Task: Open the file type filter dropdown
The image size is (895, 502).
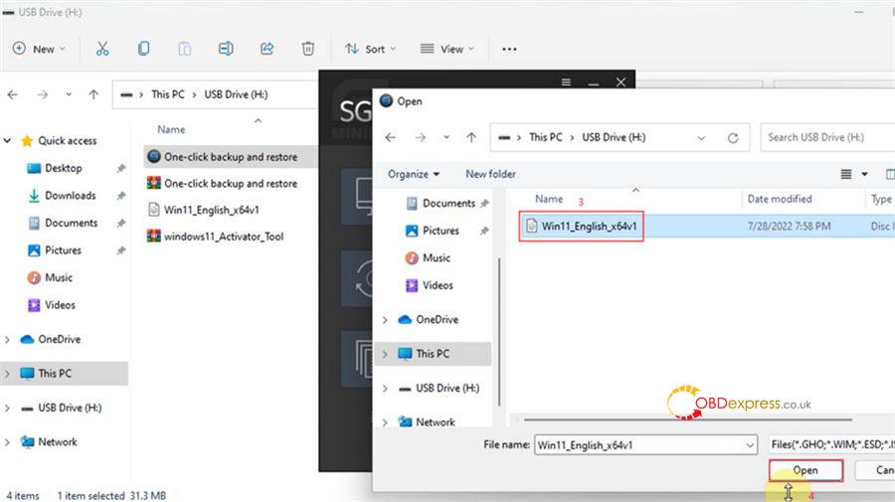Action: 831,444
